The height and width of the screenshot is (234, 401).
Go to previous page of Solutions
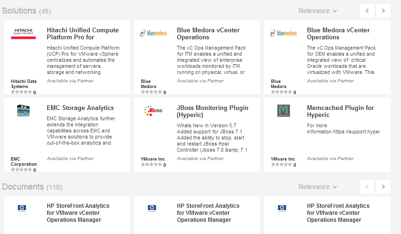pyautogui.click(x=367, y=11)
